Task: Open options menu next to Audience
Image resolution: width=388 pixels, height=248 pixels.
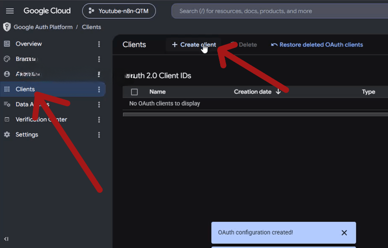Action: point(99,74)
